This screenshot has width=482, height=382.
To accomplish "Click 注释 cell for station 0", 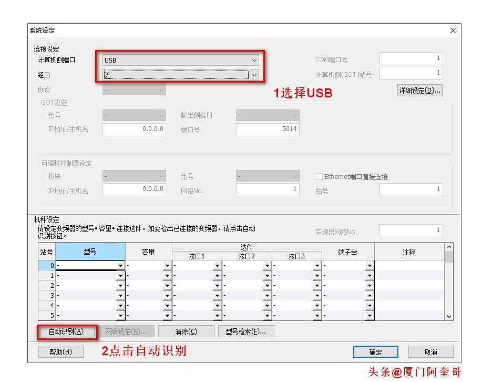I will click(x=409, y=266).
